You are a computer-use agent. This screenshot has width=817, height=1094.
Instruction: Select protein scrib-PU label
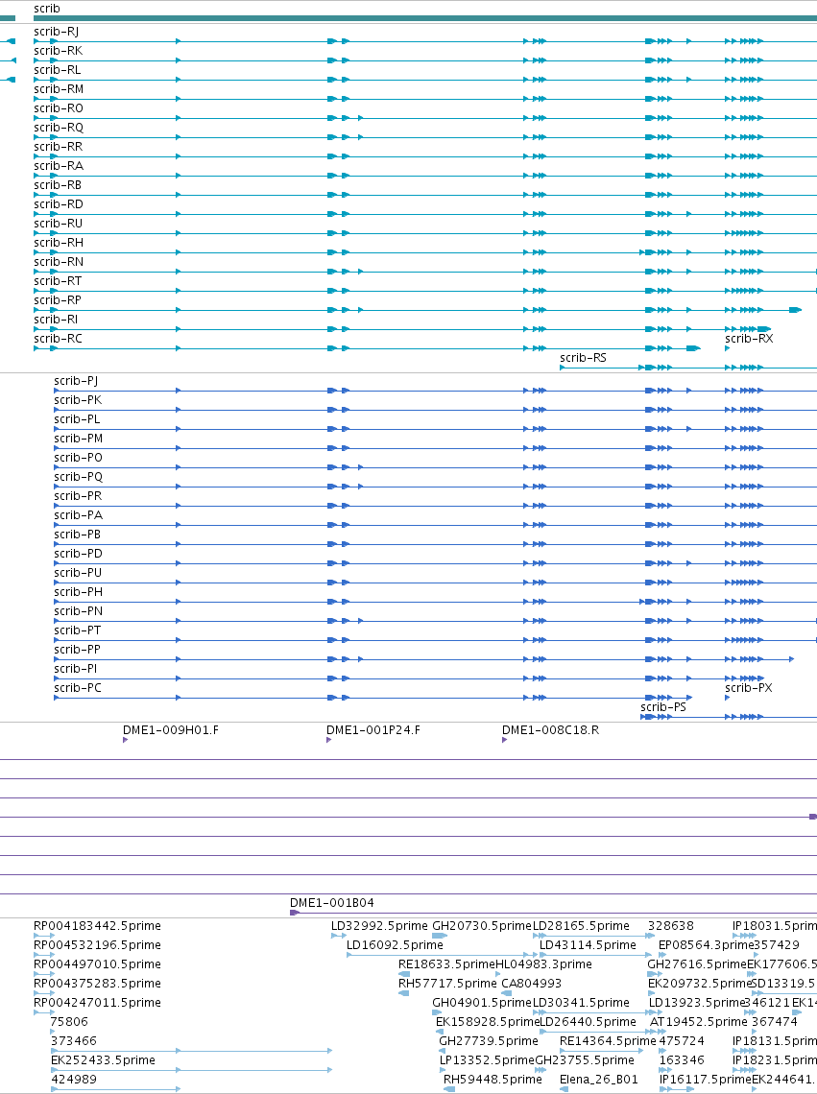pyautogui.click(x=78, y=572)
